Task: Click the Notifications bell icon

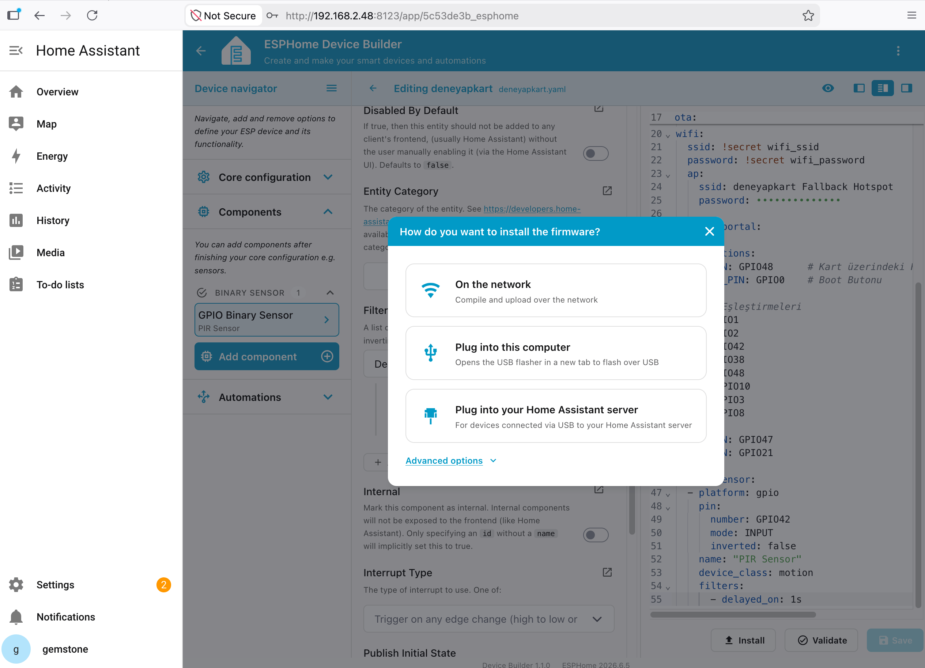Action: 16,617
